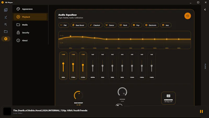Click the 'Local Video' label
Image resolution: width=209 pixels, height=118 pixels.
tap(18, 113)
